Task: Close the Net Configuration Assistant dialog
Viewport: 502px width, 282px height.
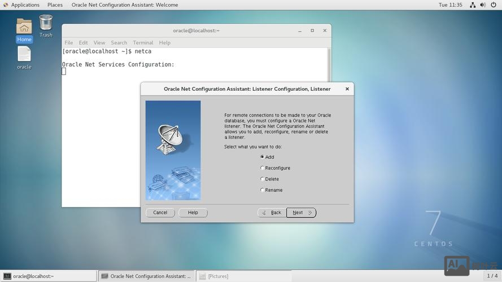Action: tap(347, 89)
